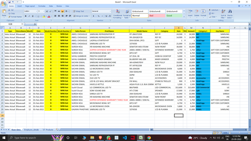Screen dimensions: 251x141
Task: Switch to the ST Products sheet
Action: coord(48,130)
